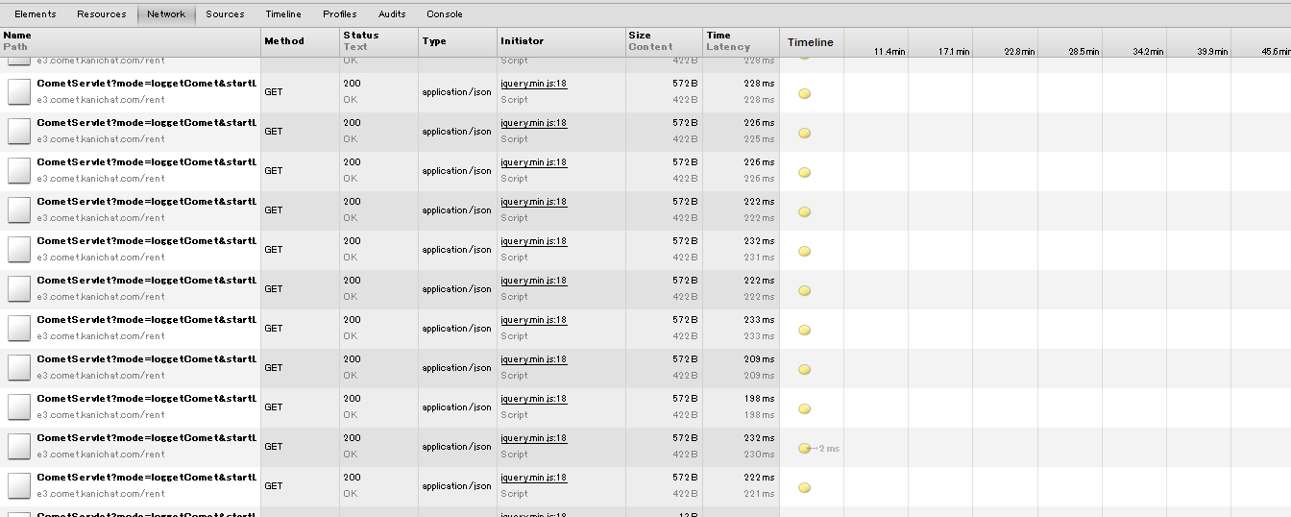
Task: Click the 17.1 min timeline tick label
Action: coord(954,52)
